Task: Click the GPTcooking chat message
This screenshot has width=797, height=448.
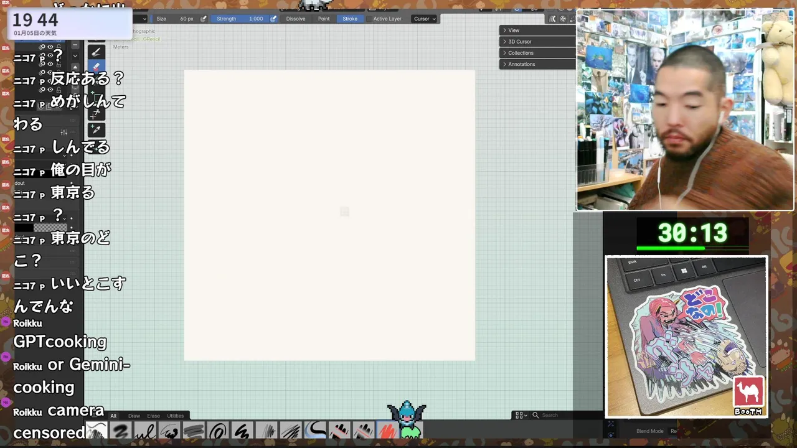Action: pos(60,342)
